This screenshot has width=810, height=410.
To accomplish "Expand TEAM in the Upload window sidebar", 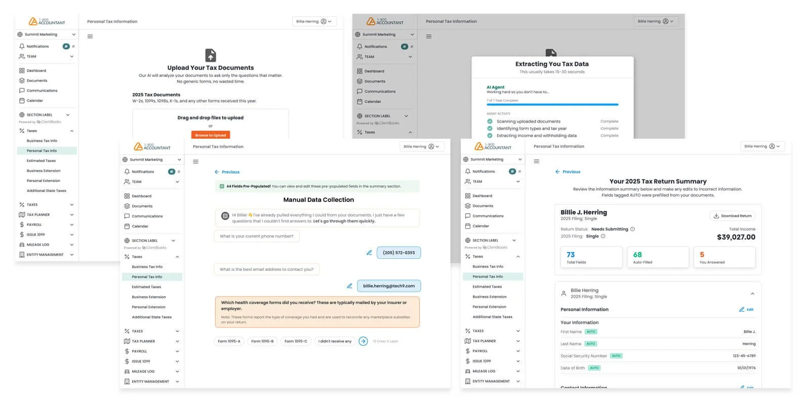I will pos(72,56).
